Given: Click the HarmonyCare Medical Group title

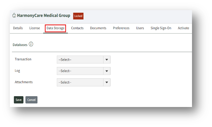Looking at the screenshot, I should 43,16.
